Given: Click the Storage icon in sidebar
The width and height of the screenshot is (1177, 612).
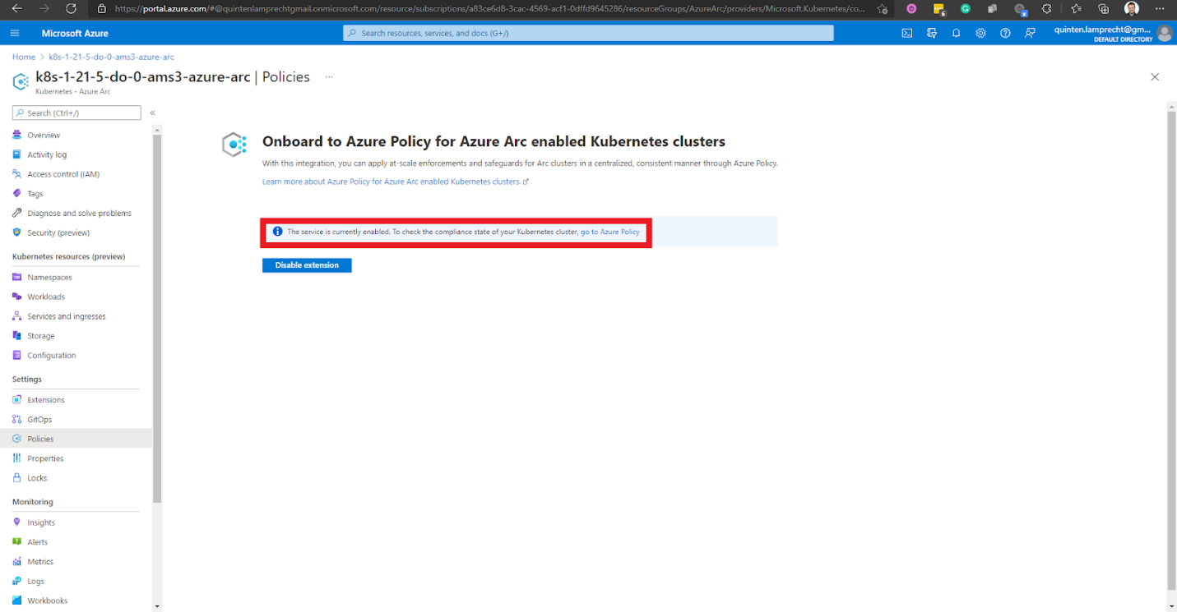Looking at the screenshot, I should tap(17, 336).
